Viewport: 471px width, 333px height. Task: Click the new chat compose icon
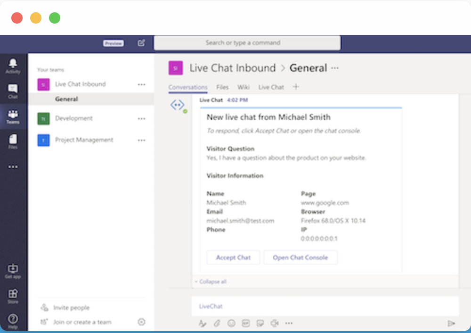(x=141, y=43)
